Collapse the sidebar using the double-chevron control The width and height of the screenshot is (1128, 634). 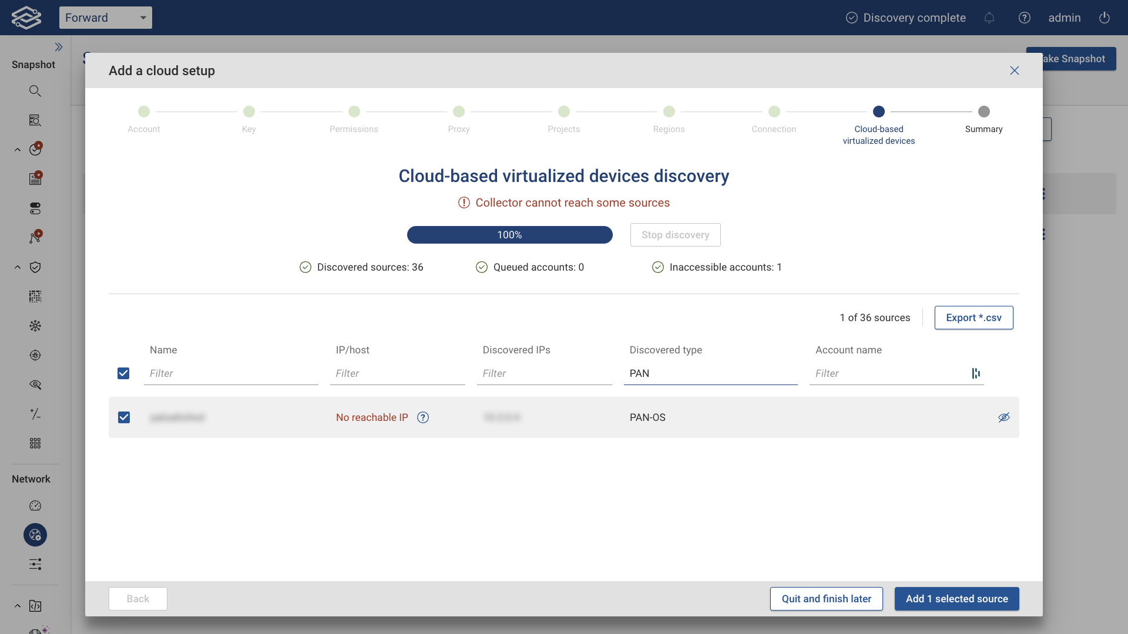click(59, 46)
